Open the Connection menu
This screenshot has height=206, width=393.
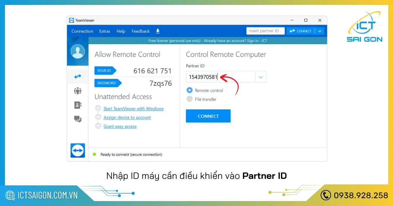coord(82,31)
